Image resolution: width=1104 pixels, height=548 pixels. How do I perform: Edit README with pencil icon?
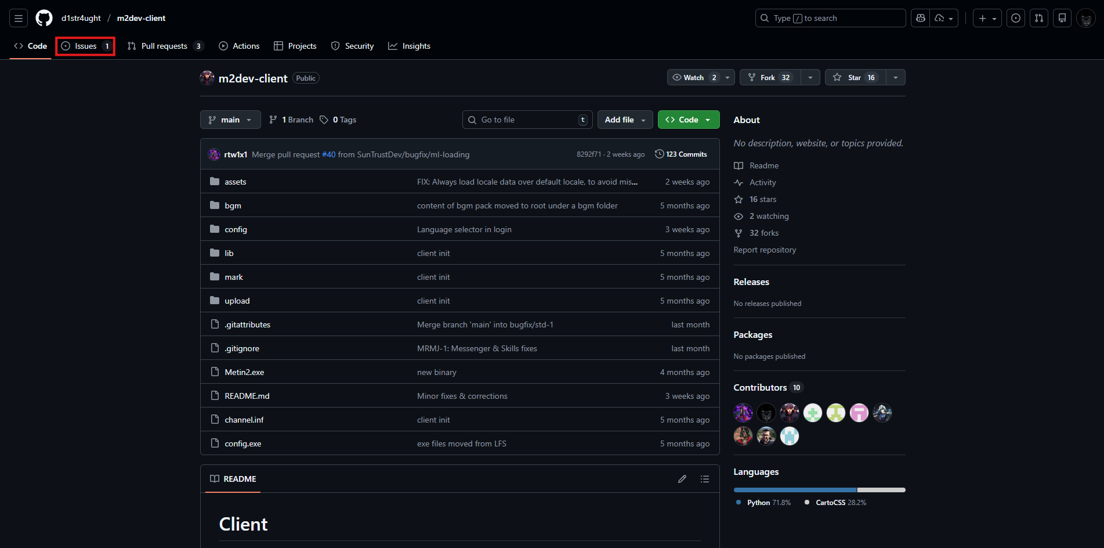tap(682, 479)
